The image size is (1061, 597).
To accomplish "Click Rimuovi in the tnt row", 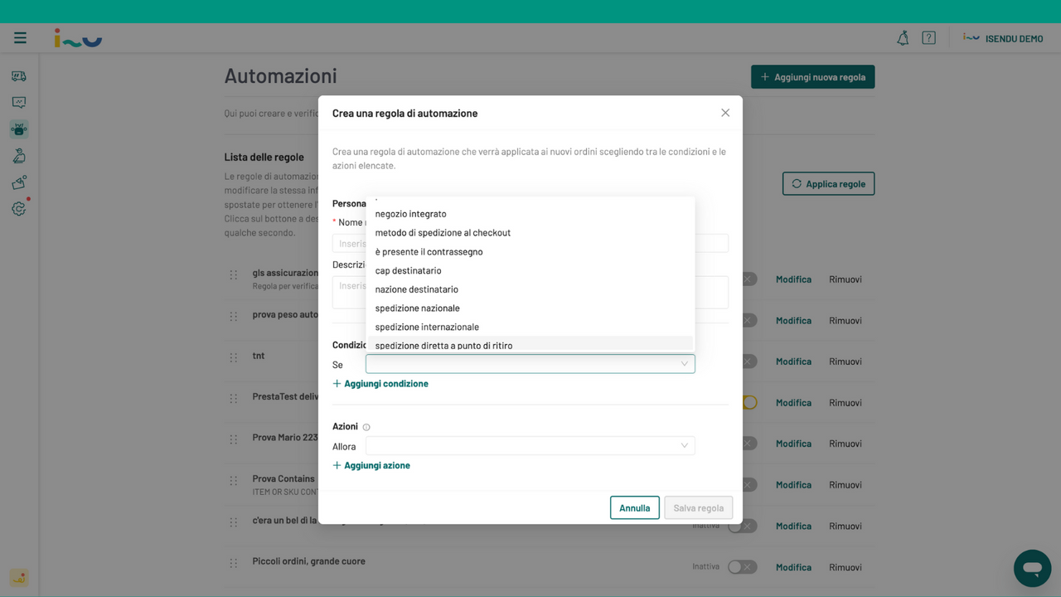I will pos(845,362).
